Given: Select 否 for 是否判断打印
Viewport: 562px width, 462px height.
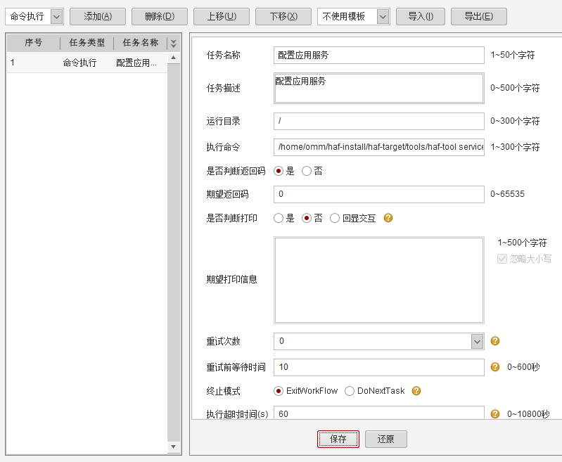Looking at the screenshot, I should click(307, 218).
